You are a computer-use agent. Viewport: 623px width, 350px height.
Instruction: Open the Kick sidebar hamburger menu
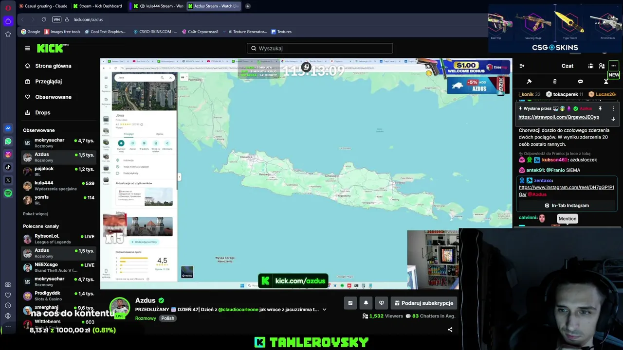click(27, 48)
